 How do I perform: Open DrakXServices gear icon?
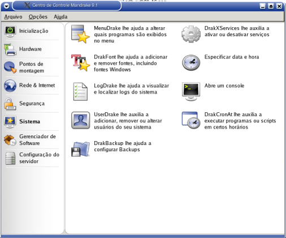tap(191, 34)
